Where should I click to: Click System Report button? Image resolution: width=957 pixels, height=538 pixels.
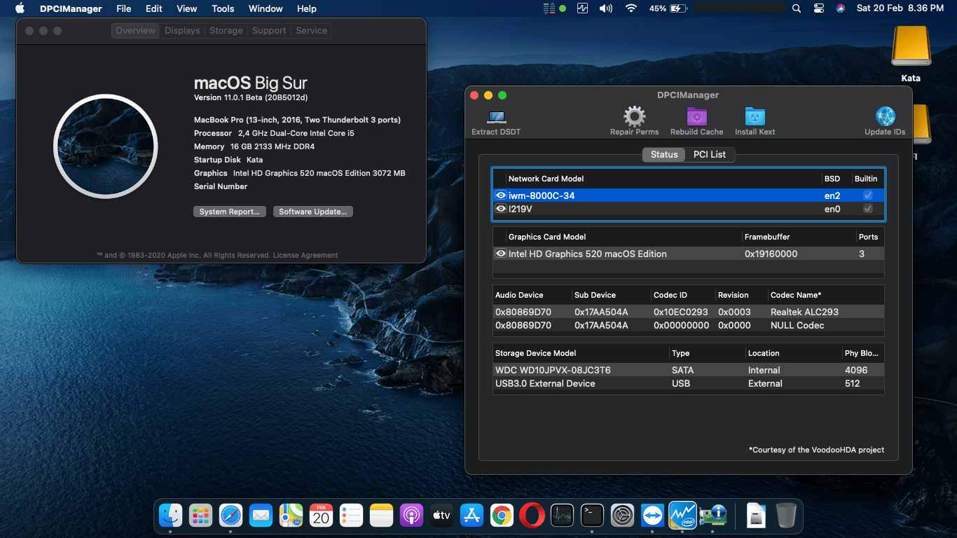pyautogui.click(x=229, y=212)
